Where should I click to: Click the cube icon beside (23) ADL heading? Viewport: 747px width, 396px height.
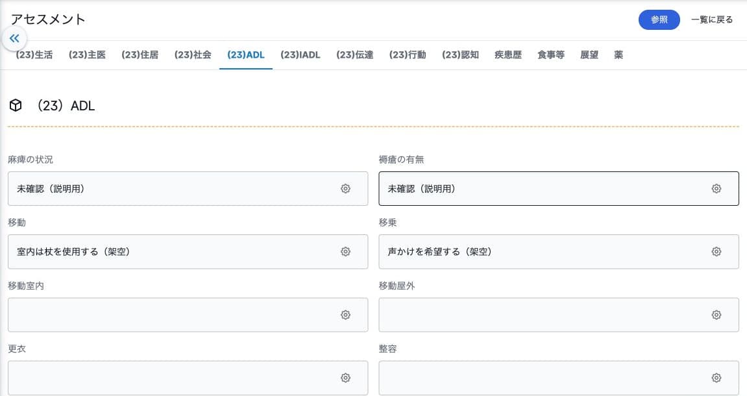(x=16, y=105)
